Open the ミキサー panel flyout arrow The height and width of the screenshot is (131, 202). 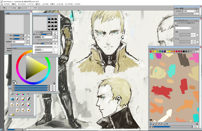click(198, 49)
